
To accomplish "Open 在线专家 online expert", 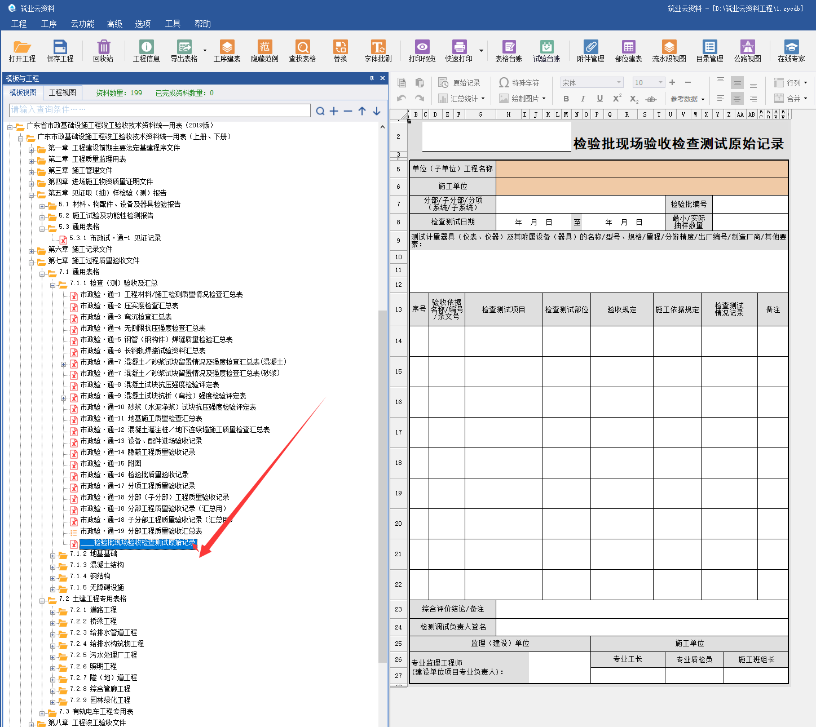I will point(791,51).
